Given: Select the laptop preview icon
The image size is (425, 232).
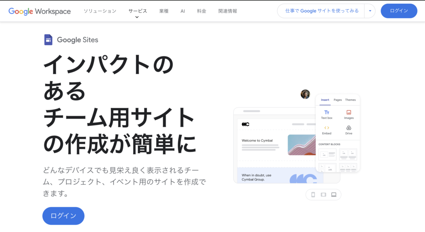Looking at the screenshot, I should click(334, 194).
